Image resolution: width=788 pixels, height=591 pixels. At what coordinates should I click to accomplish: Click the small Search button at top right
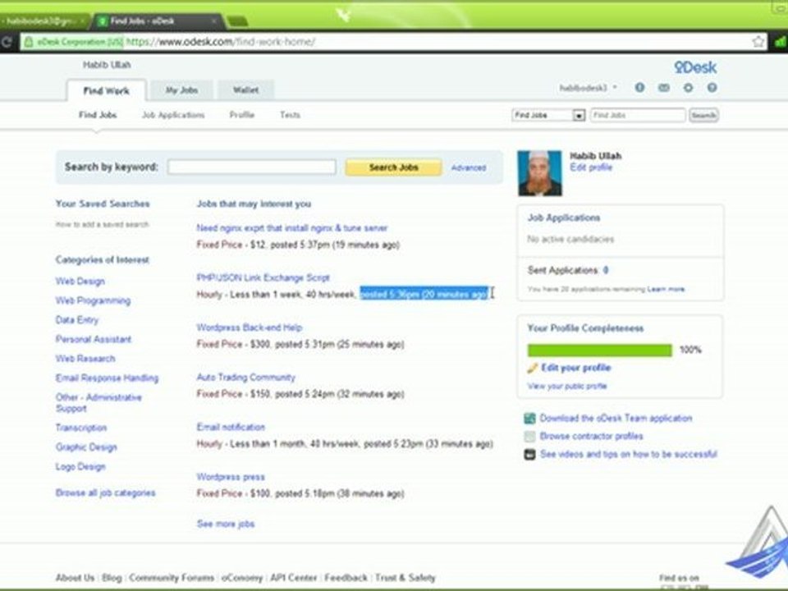703,115
